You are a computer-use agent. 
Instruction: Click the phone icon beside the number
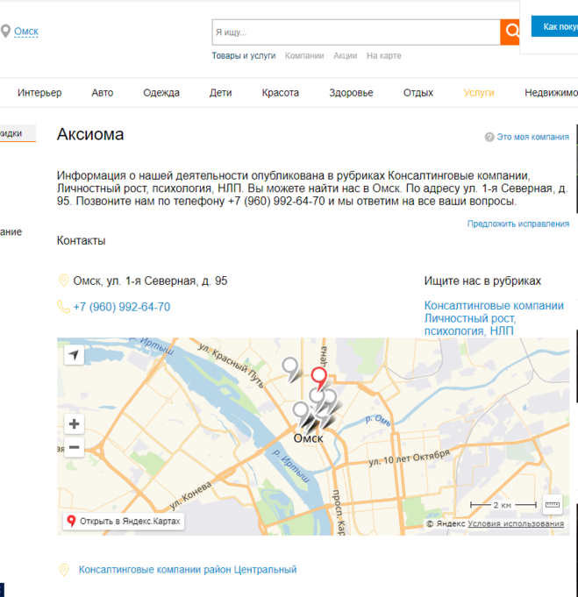[63, 307]
